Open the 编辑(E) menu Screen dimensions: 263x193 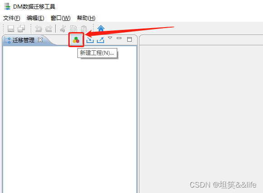(x=35, y=18)
